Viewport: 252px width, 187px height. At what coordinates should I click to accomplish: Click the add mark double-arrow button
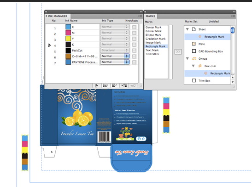(178, 51)
